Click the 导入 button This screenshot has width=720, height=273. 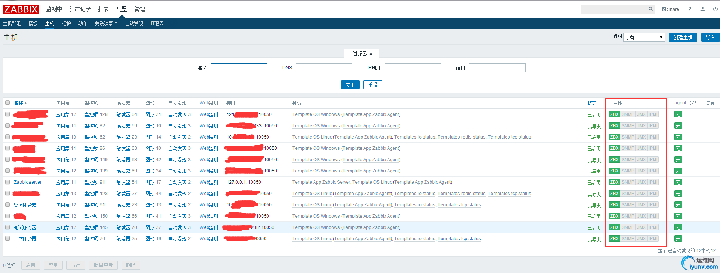[x=710, y=37]
